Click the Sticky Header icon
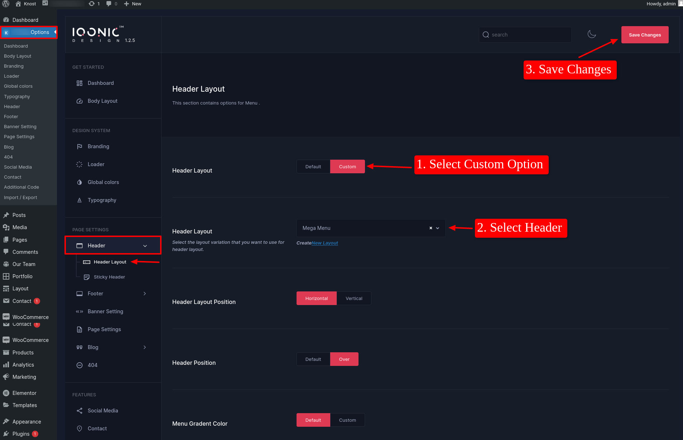 pos(87,277)
